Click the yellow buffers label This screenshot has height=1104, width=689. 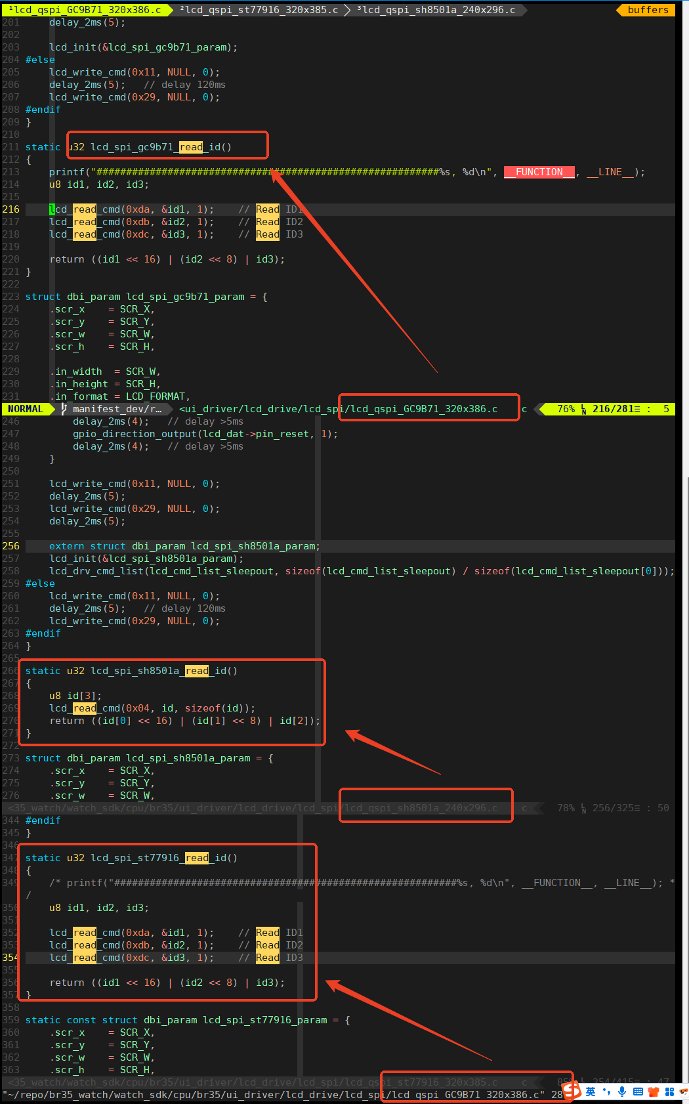[648, 10]
